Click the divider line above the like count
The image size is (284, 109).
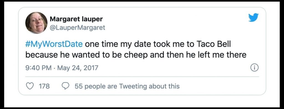click(x=142, y=77)
